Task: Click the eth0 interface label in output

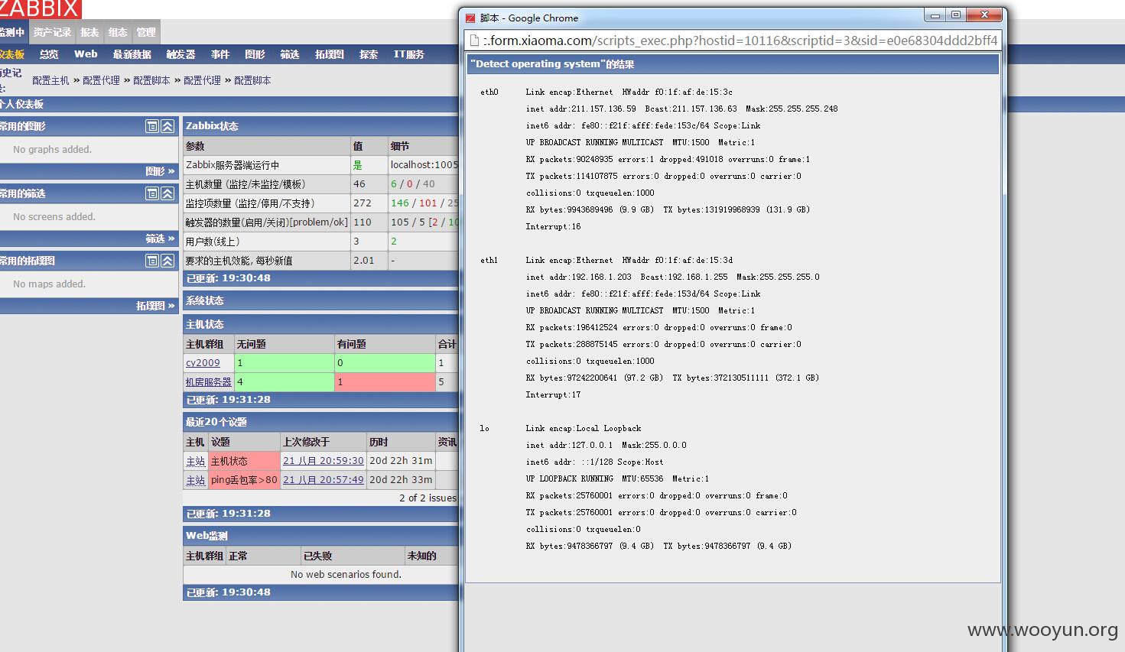Action: (489, 92)
